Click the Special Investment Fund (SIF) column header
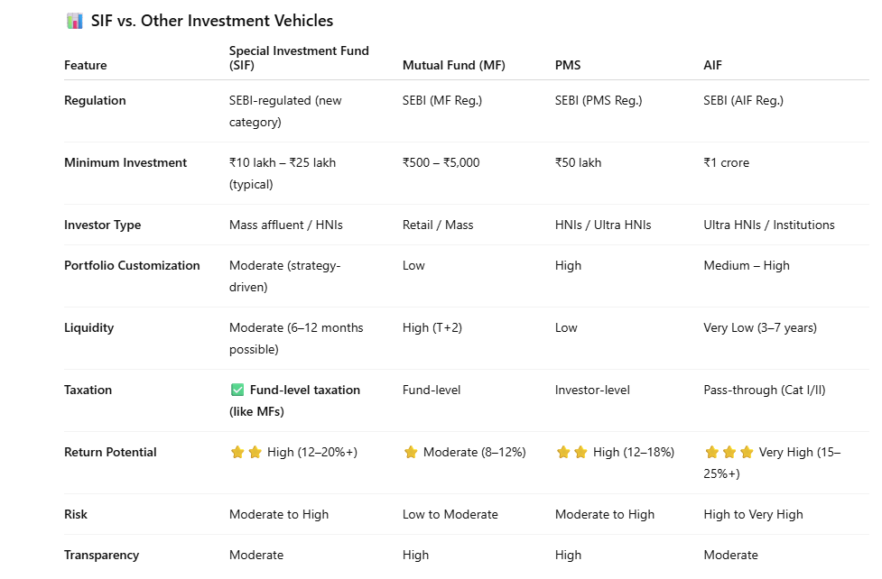This screenshot has height=579, width=882. (x=299, y=58)
